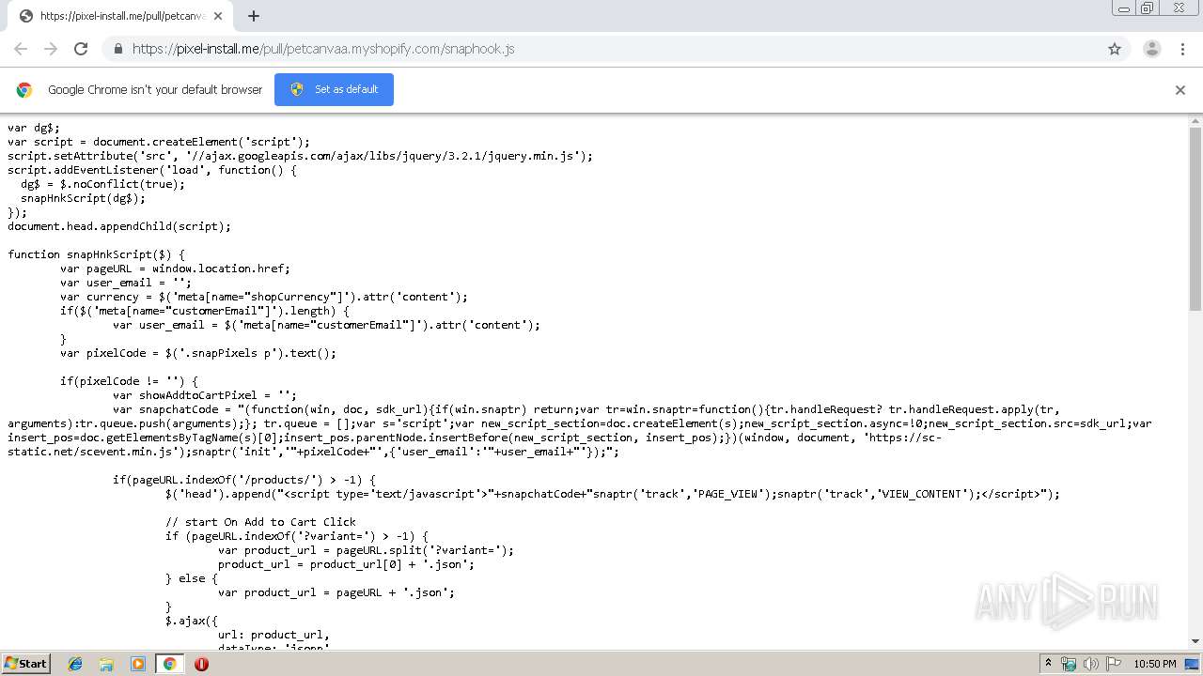Click the 'var user_email = '';' line
Image resolution: width=1203 pixels, height=676 pixels.
click(126, 283)
